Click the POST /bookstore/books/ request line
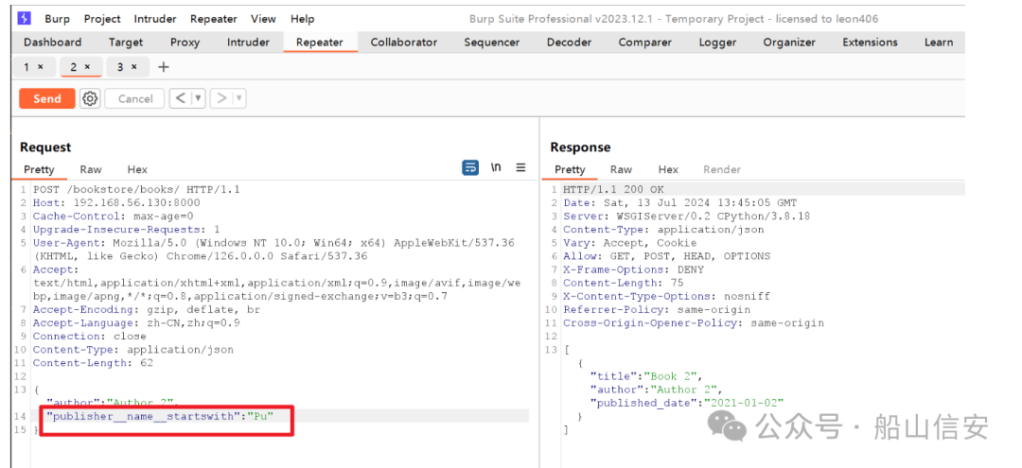 click(x=137, y=189)
